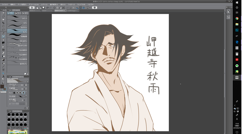Select the Zoom magnifier tool
The image size is (242, 134).
(3, 13)
